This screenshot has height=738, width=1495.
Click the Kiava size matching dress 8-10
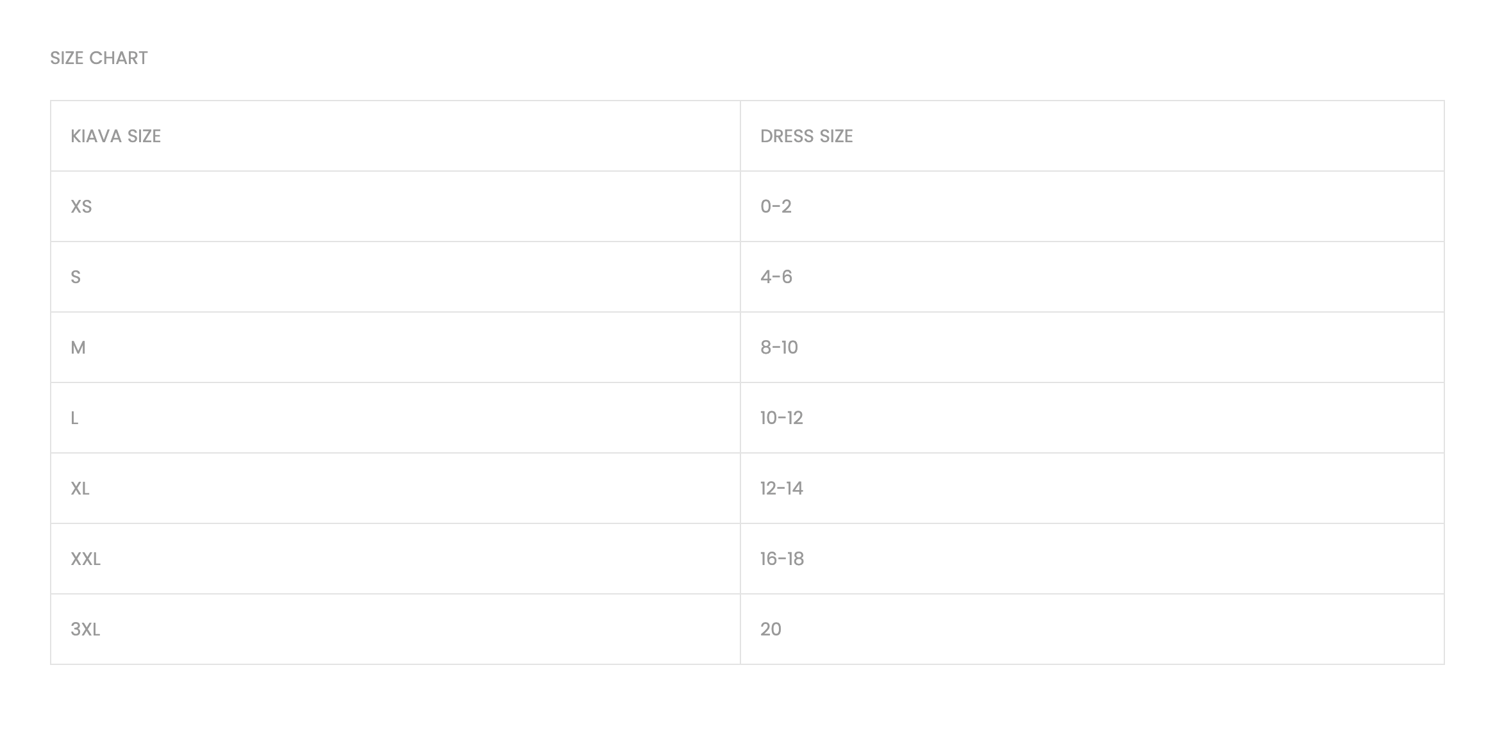[78, 348]
